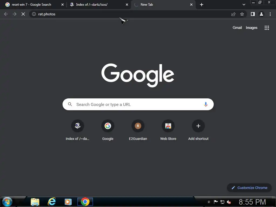
Task: Open the site information icon
Action: (x=34, y=14)
